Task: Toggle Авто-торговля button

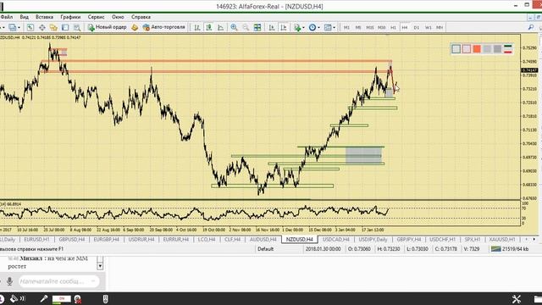Action: coord(163,27)
